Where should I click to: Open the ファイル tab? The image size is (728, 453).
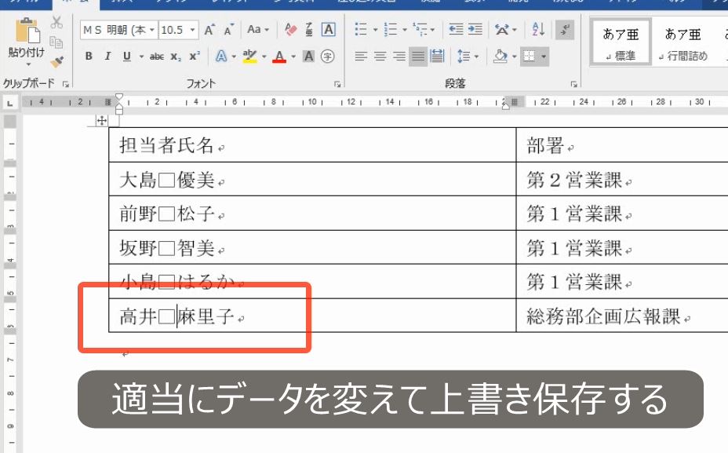tap(24, 4)
